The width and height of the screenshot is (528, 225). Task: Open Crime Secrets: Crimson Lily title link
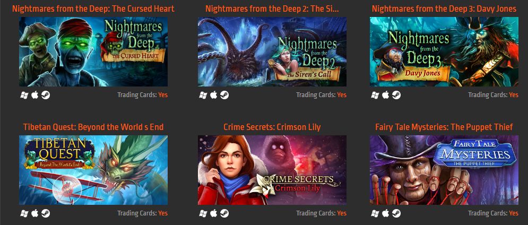tap(272, 127)
